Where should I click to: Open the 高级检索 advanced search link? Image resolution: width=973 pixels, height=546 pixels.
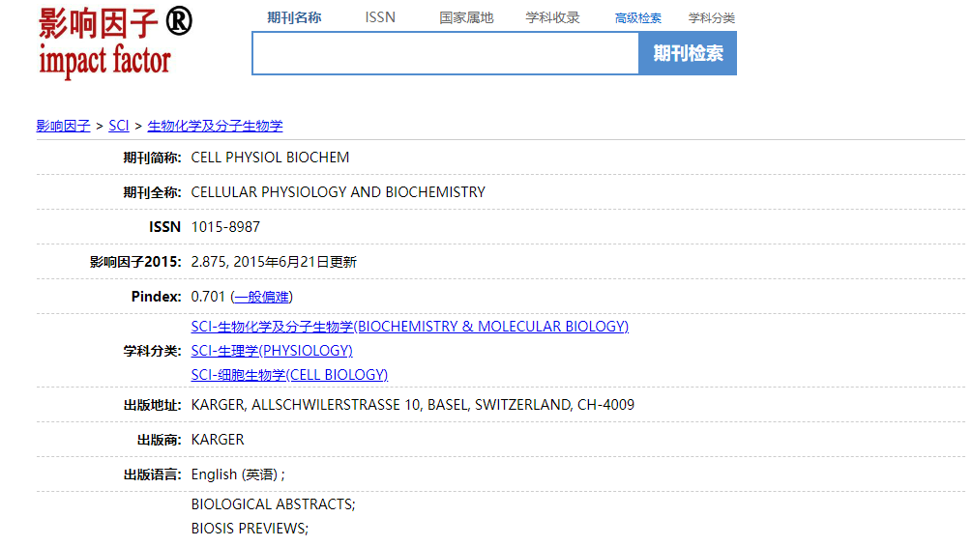click(638, 18)
